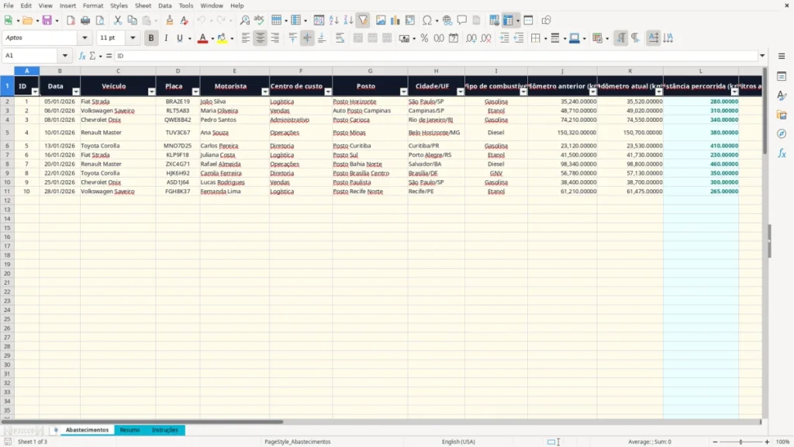Click the Copy icon
Screen dimensions: 794x447
(x=132, y=20)
